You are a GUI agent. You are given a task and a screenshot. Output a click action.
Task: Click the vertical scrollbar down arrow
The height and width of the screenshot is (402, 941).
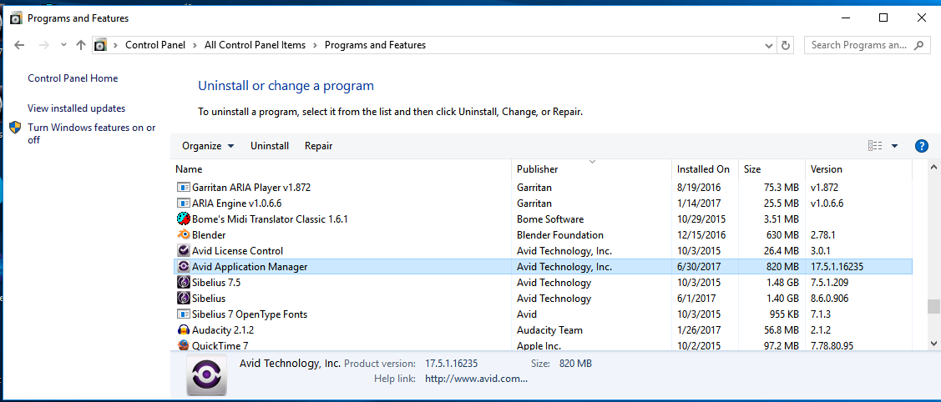pos(934,342)
